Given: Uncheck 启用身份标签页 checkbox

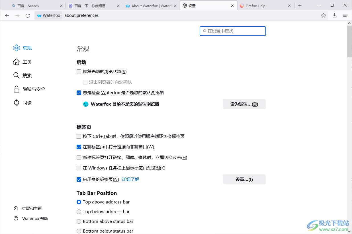Looking at the screenshot, I should pos(79,179).
